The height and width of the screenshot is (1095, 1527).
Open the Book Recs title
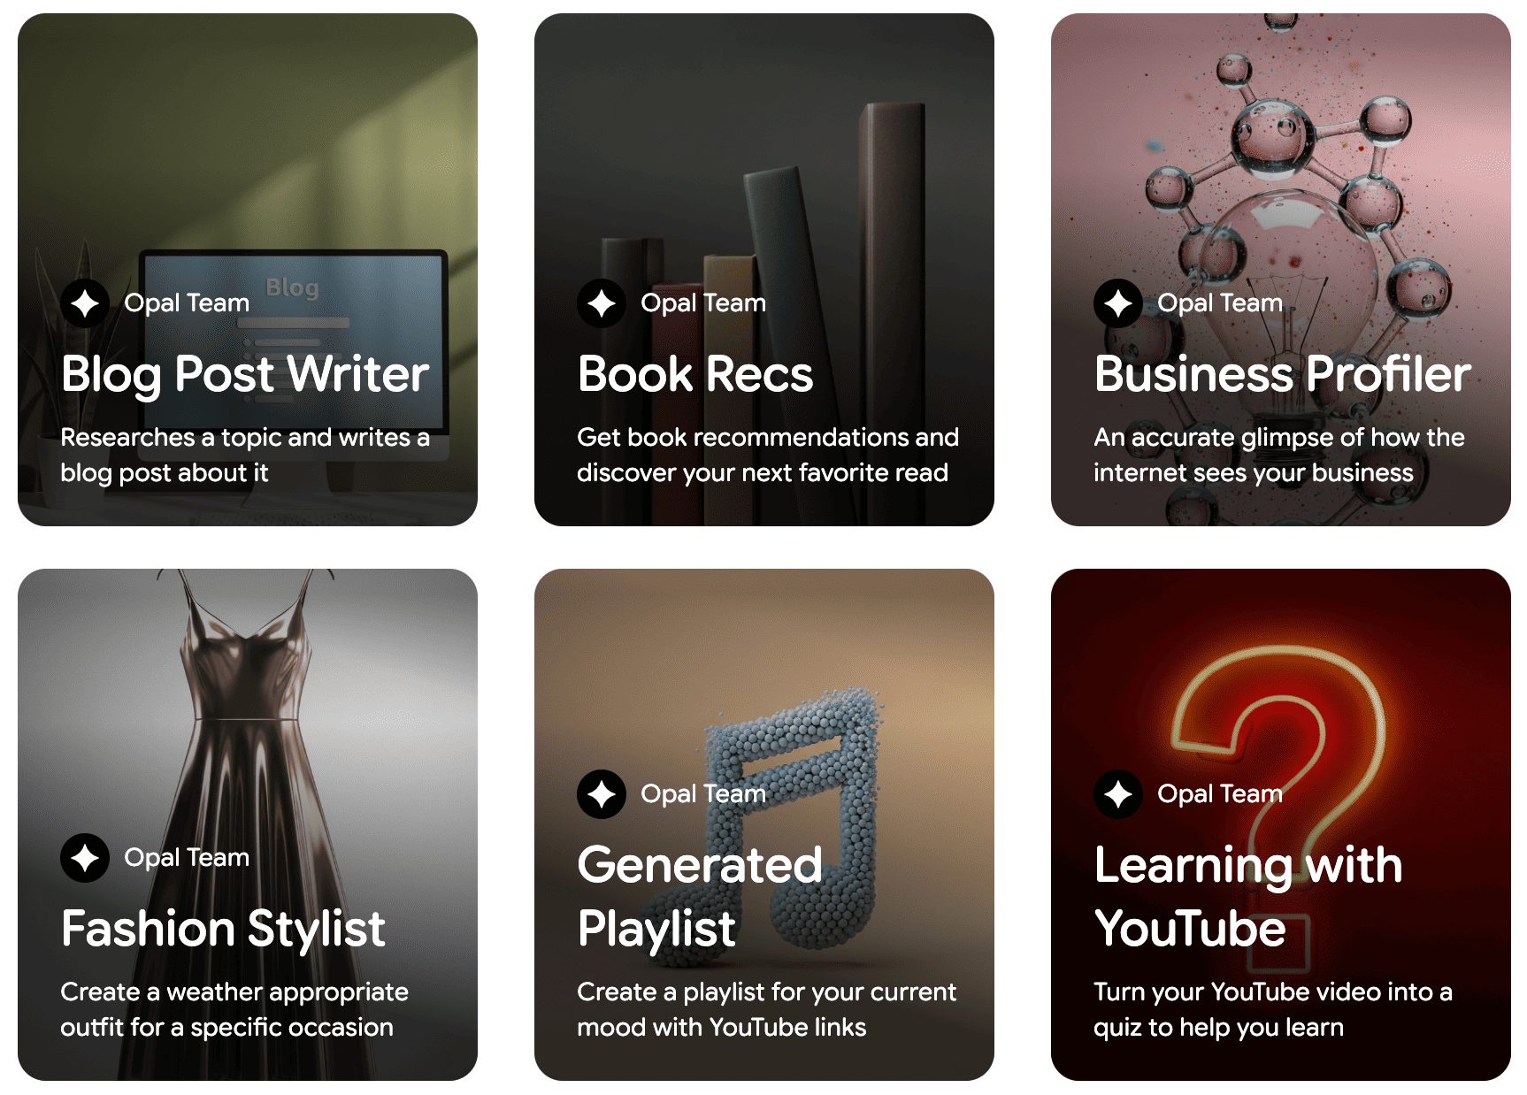(x=695, y=374)
